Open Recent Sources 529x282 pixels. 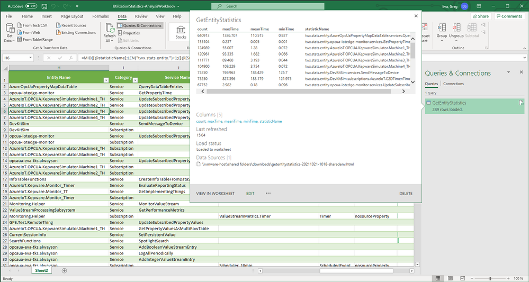pyautogui.click(x=71, y=25)
